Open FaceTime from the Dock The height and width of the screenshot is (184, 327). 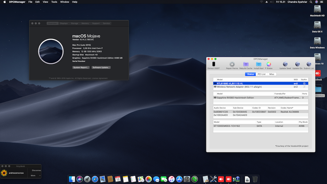(x=164, y=179)
